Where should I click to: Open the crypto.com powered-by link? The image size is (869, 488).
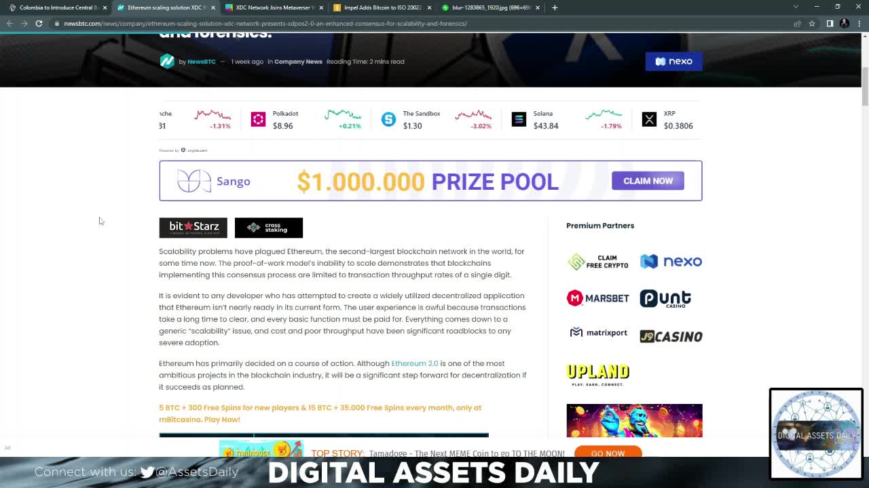pyautogui.click(x=194, y=150)
